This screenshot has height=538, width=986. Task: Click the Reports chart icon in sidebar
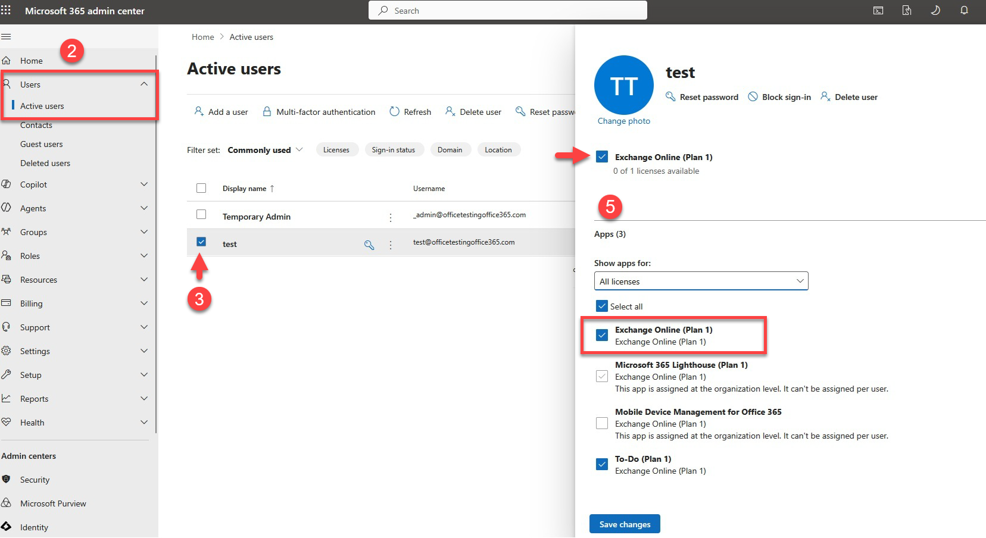coord(6,398)
